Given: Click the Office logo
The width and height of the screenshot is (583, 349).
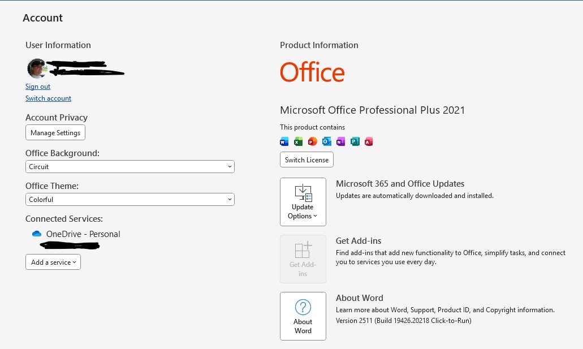Looking at the screenshot, I should tap(312, 72).
